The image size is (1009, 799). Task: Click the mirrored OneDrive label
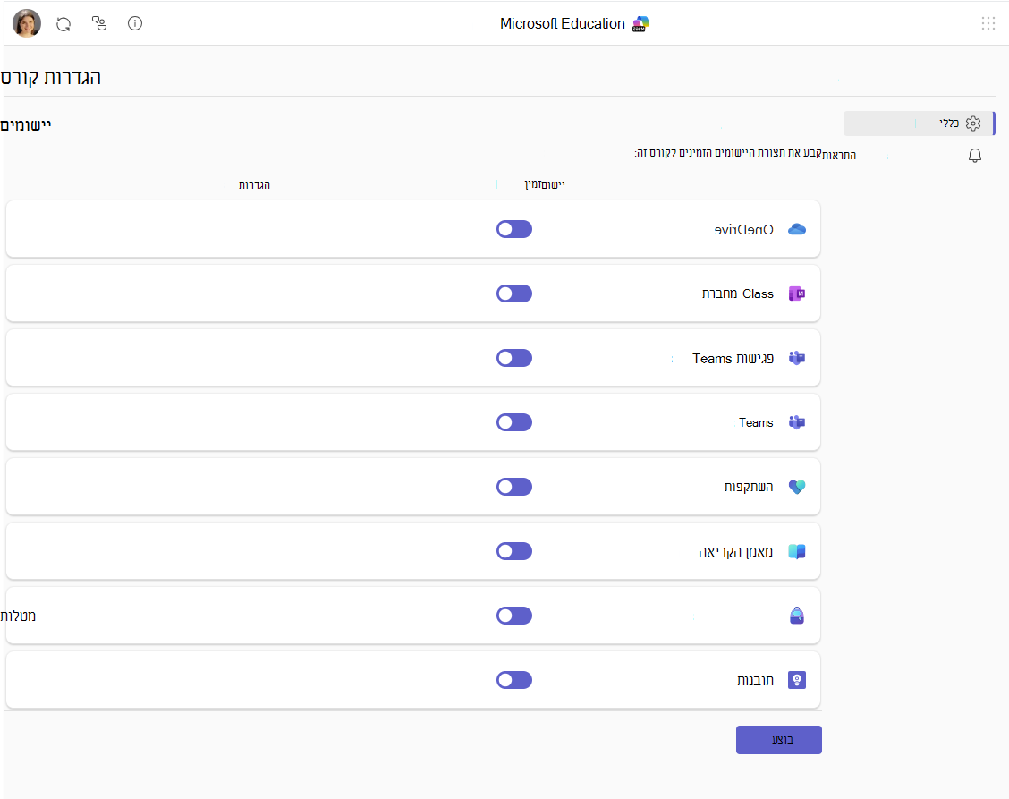[x=744, y=230]
